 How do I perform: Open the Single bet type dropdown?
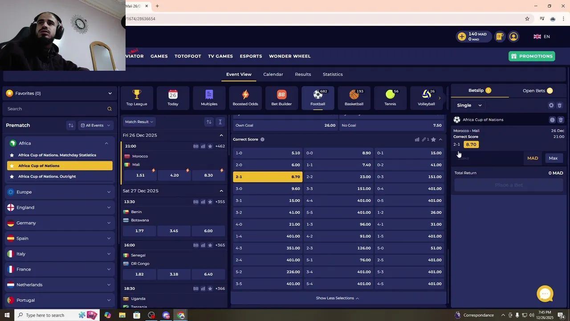(469, 105)
